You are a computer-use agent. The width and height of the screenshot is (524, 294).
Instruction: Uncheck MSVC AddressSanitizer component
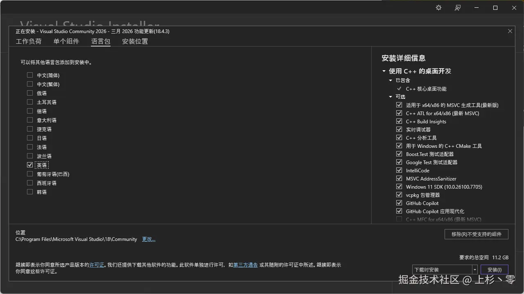pyautogui.click(x=399, y=178)
